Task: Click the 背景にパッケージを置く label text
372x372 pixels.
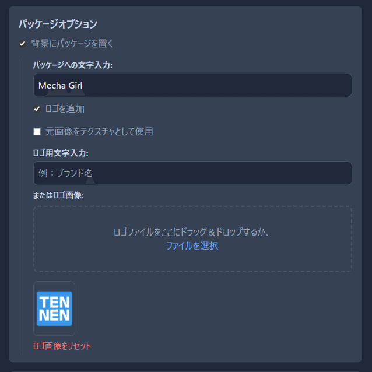Action: click(x=72, y=44)
